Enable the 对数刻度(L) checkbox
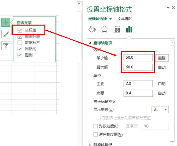The width and height of the screenshot is (177, 146). coord(95,126)
